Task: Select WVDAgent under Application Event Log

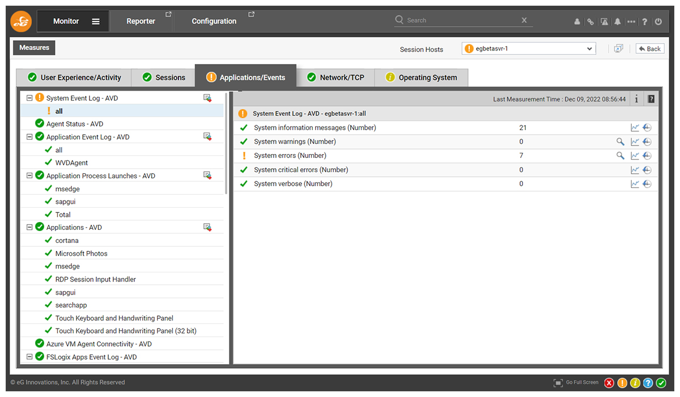Action: (x=71, y=163)
